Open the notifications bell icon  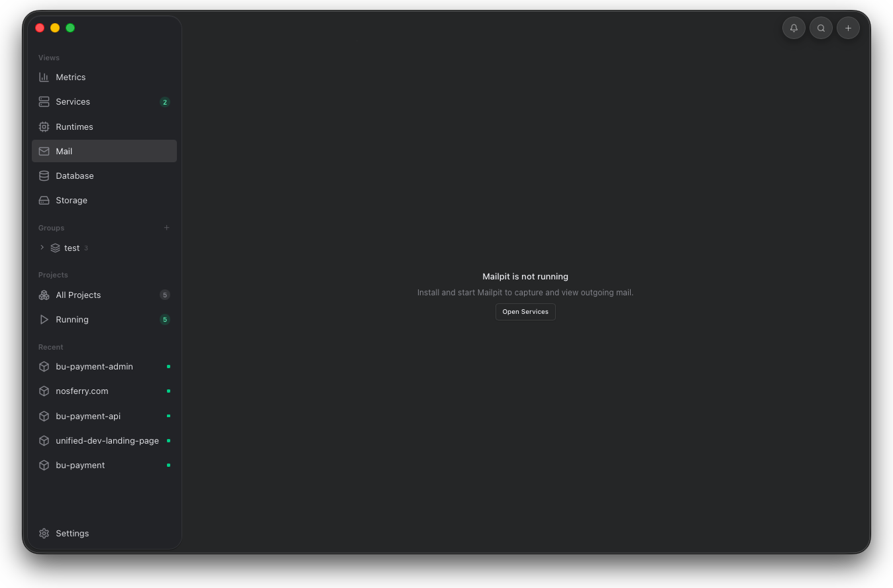pyautogui.click(x=794, y=28)
